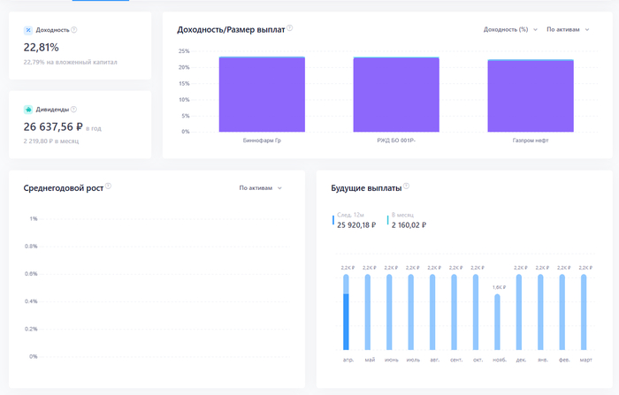Image resolution: width=619 pixels, height=395 pixels.
Task: Click the апр. payout bar
Action: 346,312
